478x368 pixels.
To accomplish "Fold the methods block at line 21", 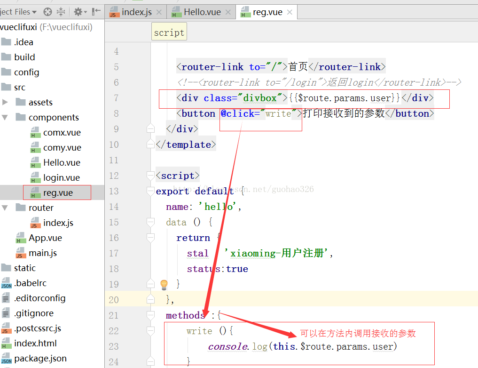I will [150, 315].
